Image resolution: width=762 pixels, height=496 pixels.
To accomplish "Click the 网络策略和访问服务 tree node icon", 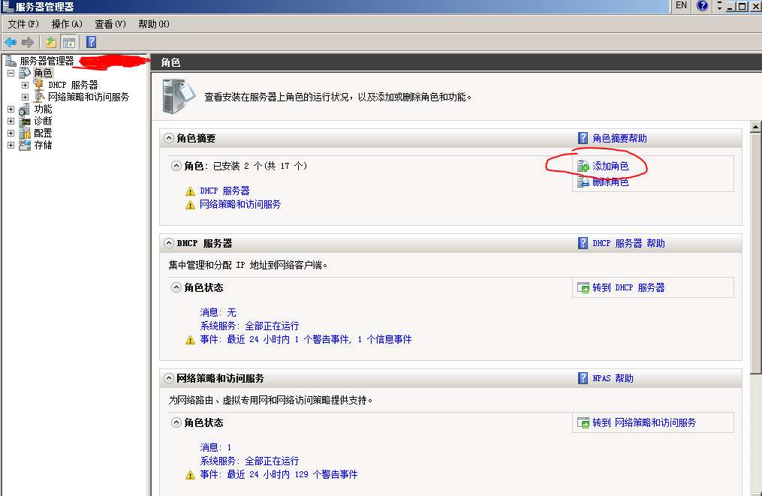I will click(39, 97).
